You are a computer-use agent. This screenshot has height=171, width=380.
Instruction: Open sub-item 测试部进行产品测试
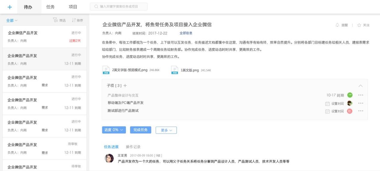pos(123,111)
